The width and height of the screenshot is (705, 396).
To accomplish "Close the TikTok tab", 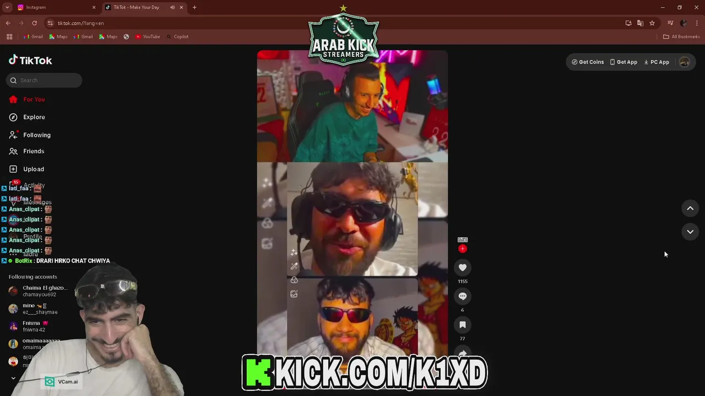I will point(181,7).
